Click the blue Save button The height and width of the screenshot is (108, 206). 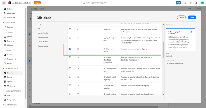click(x=192, y=18)
